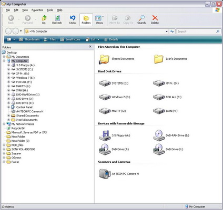223x210 pixels.
Task: Select NOD_files folder in tree
Action: [x=17, y=145]
